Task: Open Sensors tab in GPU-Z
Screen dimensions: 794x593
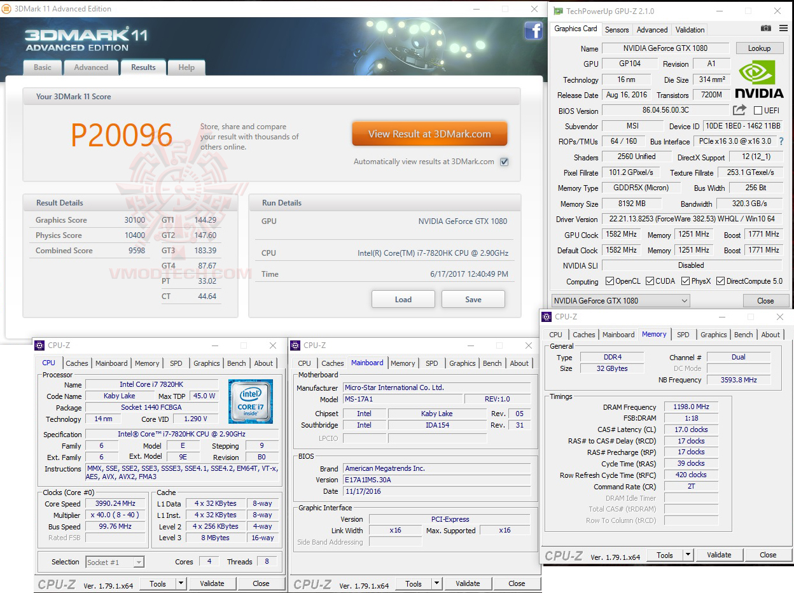Action: click(x=616, y=29)
